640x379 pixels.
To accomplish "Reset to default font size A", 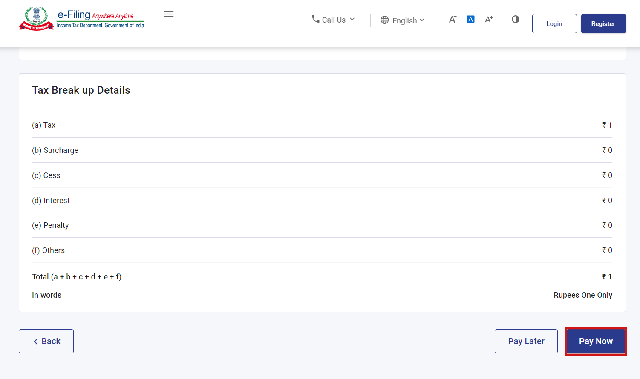I will pyautogui.click(x=470, y=19).
